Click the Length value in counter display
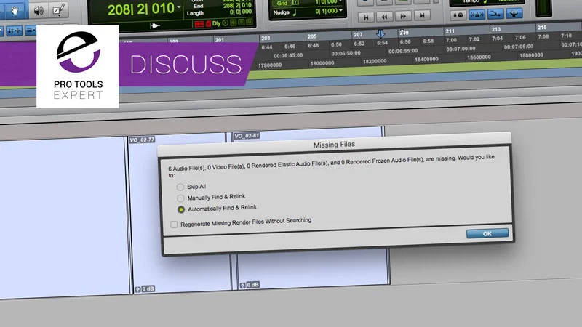Viewport: 582px width, 327px height. (x=241, y=12)
